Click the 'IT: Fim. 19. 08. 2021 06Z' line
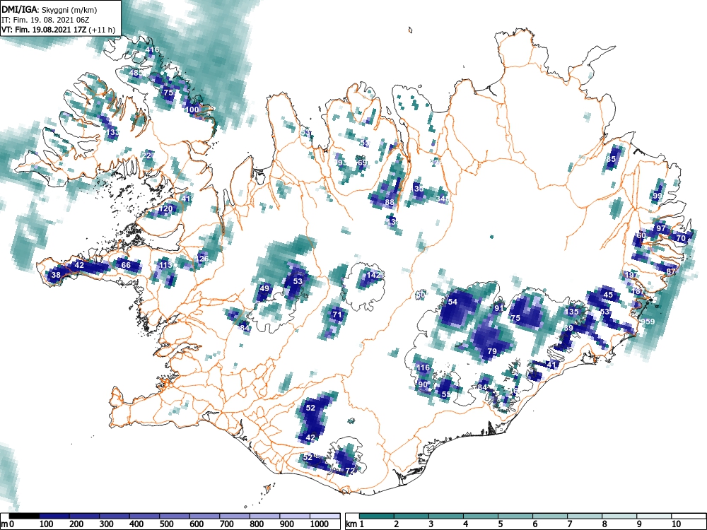This screenshot has height=530, width=707. [x=42, y=20]
